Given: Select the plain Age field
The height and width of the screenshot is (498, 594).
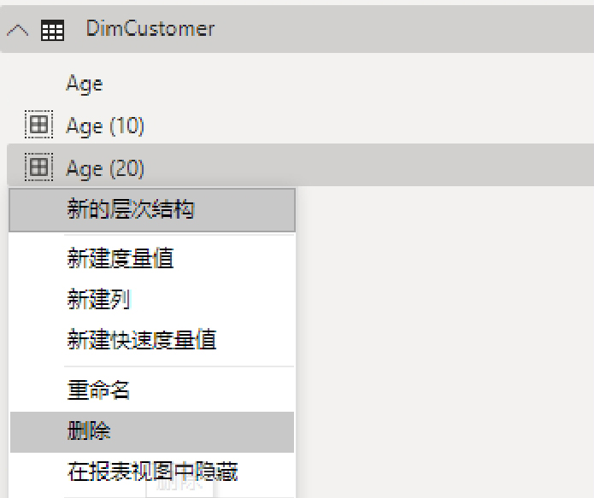Looking at the screenshot, I should pos(84,84).
